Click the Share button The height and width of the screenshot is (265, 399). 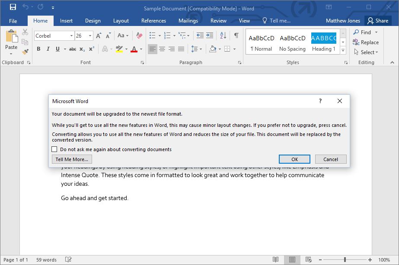tap(378, 21)
